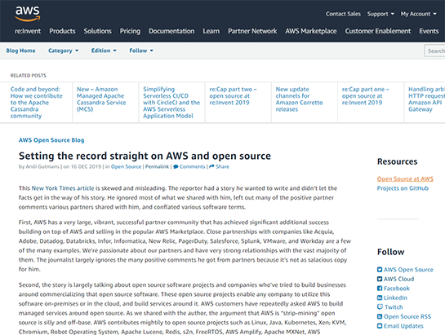Open the New York Times article link

pos(63,188)
